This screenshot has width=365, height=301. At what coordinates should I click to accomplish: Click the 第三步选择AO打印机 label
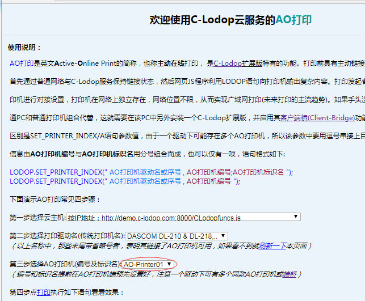(x=65, y=264)
